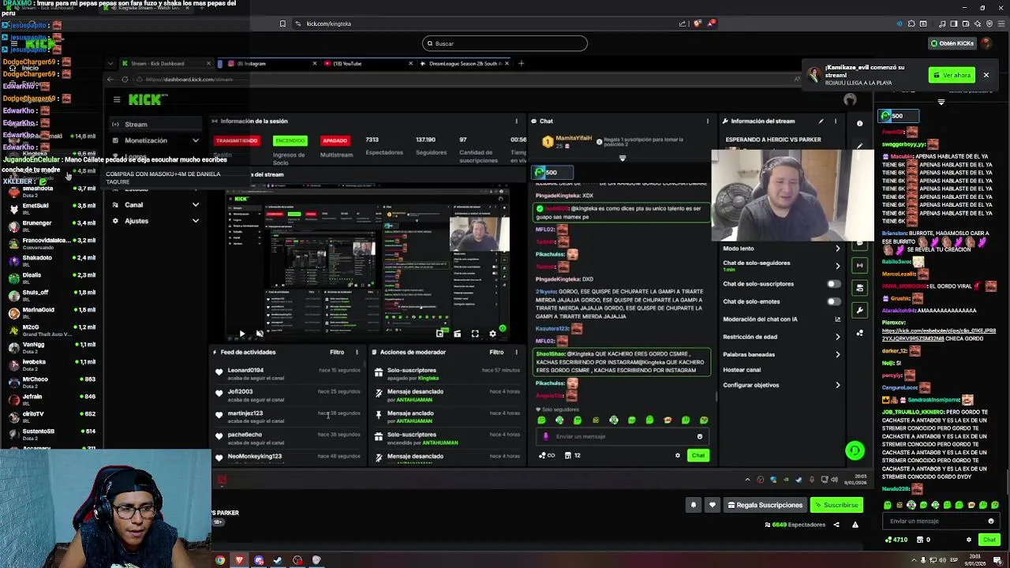This screenshot has width=1010, height=568.
Task: Click the heart follow button below stream
Action: 713,505
